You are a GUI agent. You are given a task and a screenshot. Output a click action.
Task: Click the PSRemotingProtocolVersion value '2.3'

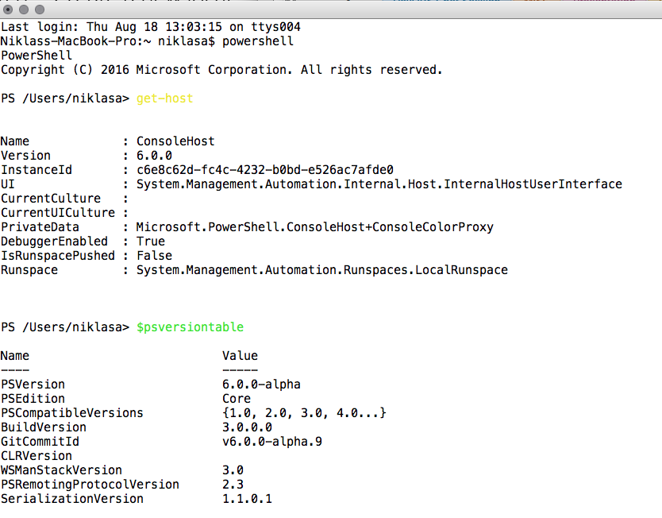(233, 485)
